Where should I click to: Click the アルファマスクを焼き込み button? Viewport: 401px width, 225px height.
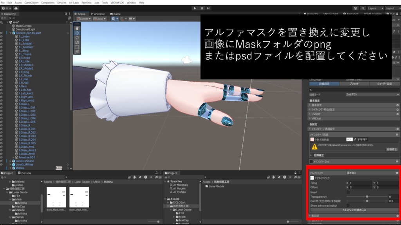click(354, 210)
